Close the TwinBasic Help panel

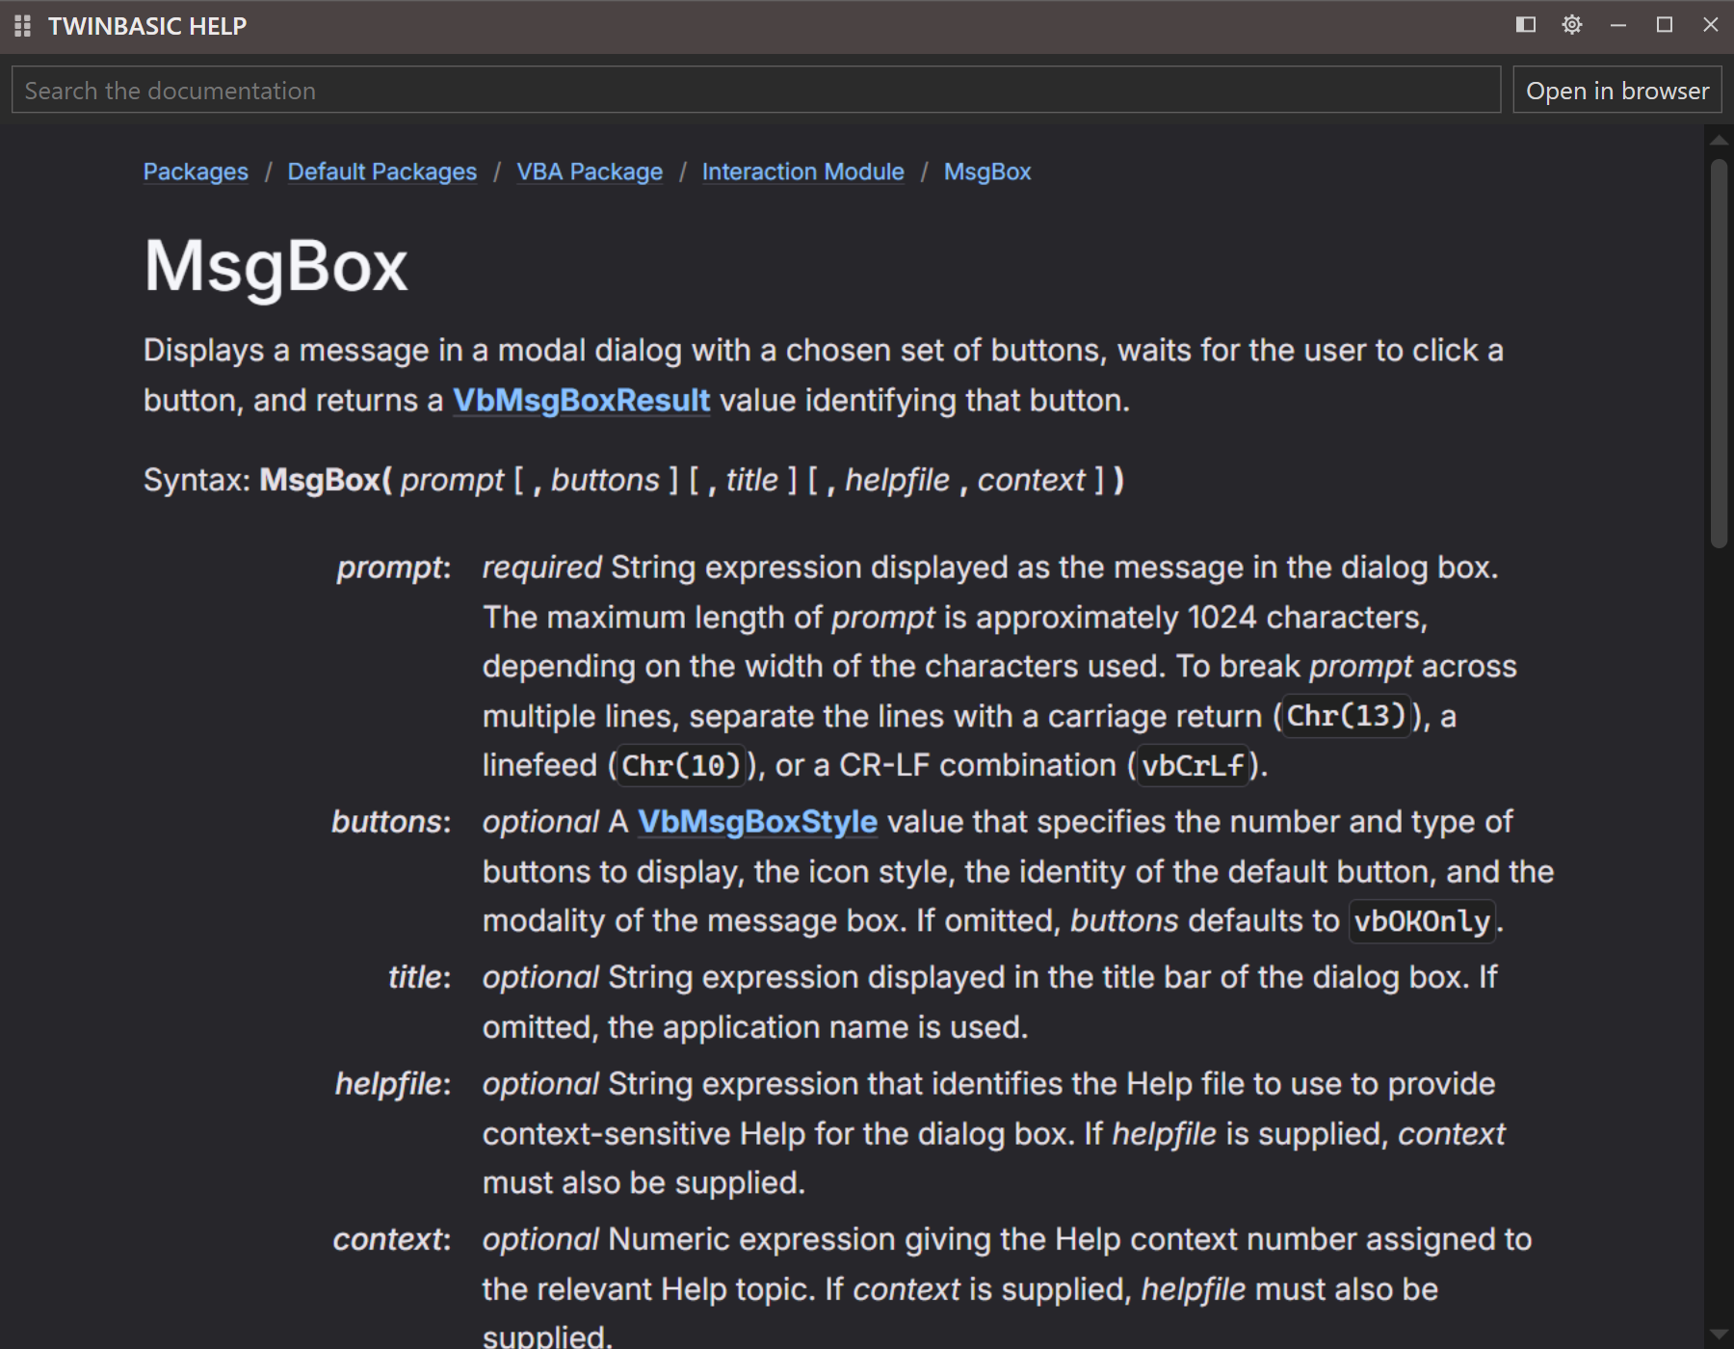point(1711,25)
